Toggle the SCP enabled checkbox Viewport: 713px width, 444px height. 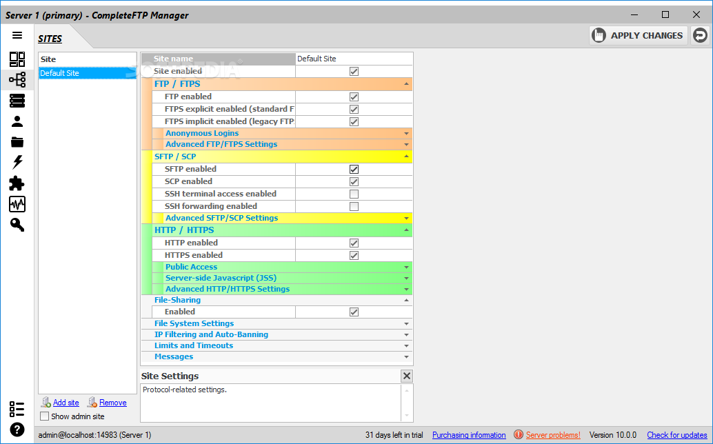[x=354, y=181]
